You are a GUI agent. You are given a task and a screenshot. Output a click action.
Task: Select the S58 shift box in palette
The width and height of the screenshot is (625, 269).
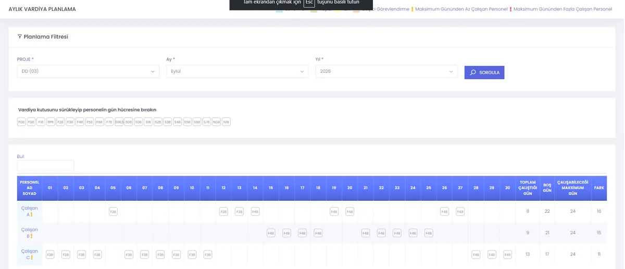187,122
